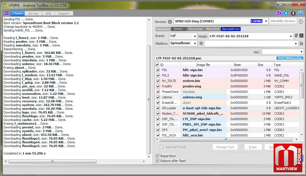Image resolution: width=306 pixels, height=176 pixels.
Task: Click the PAC/BMAconfig label
Action: pos(290,58)
